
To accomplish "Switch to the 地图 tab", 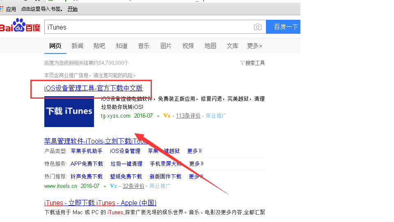I will pyautogui.click(x=210, y=46).
